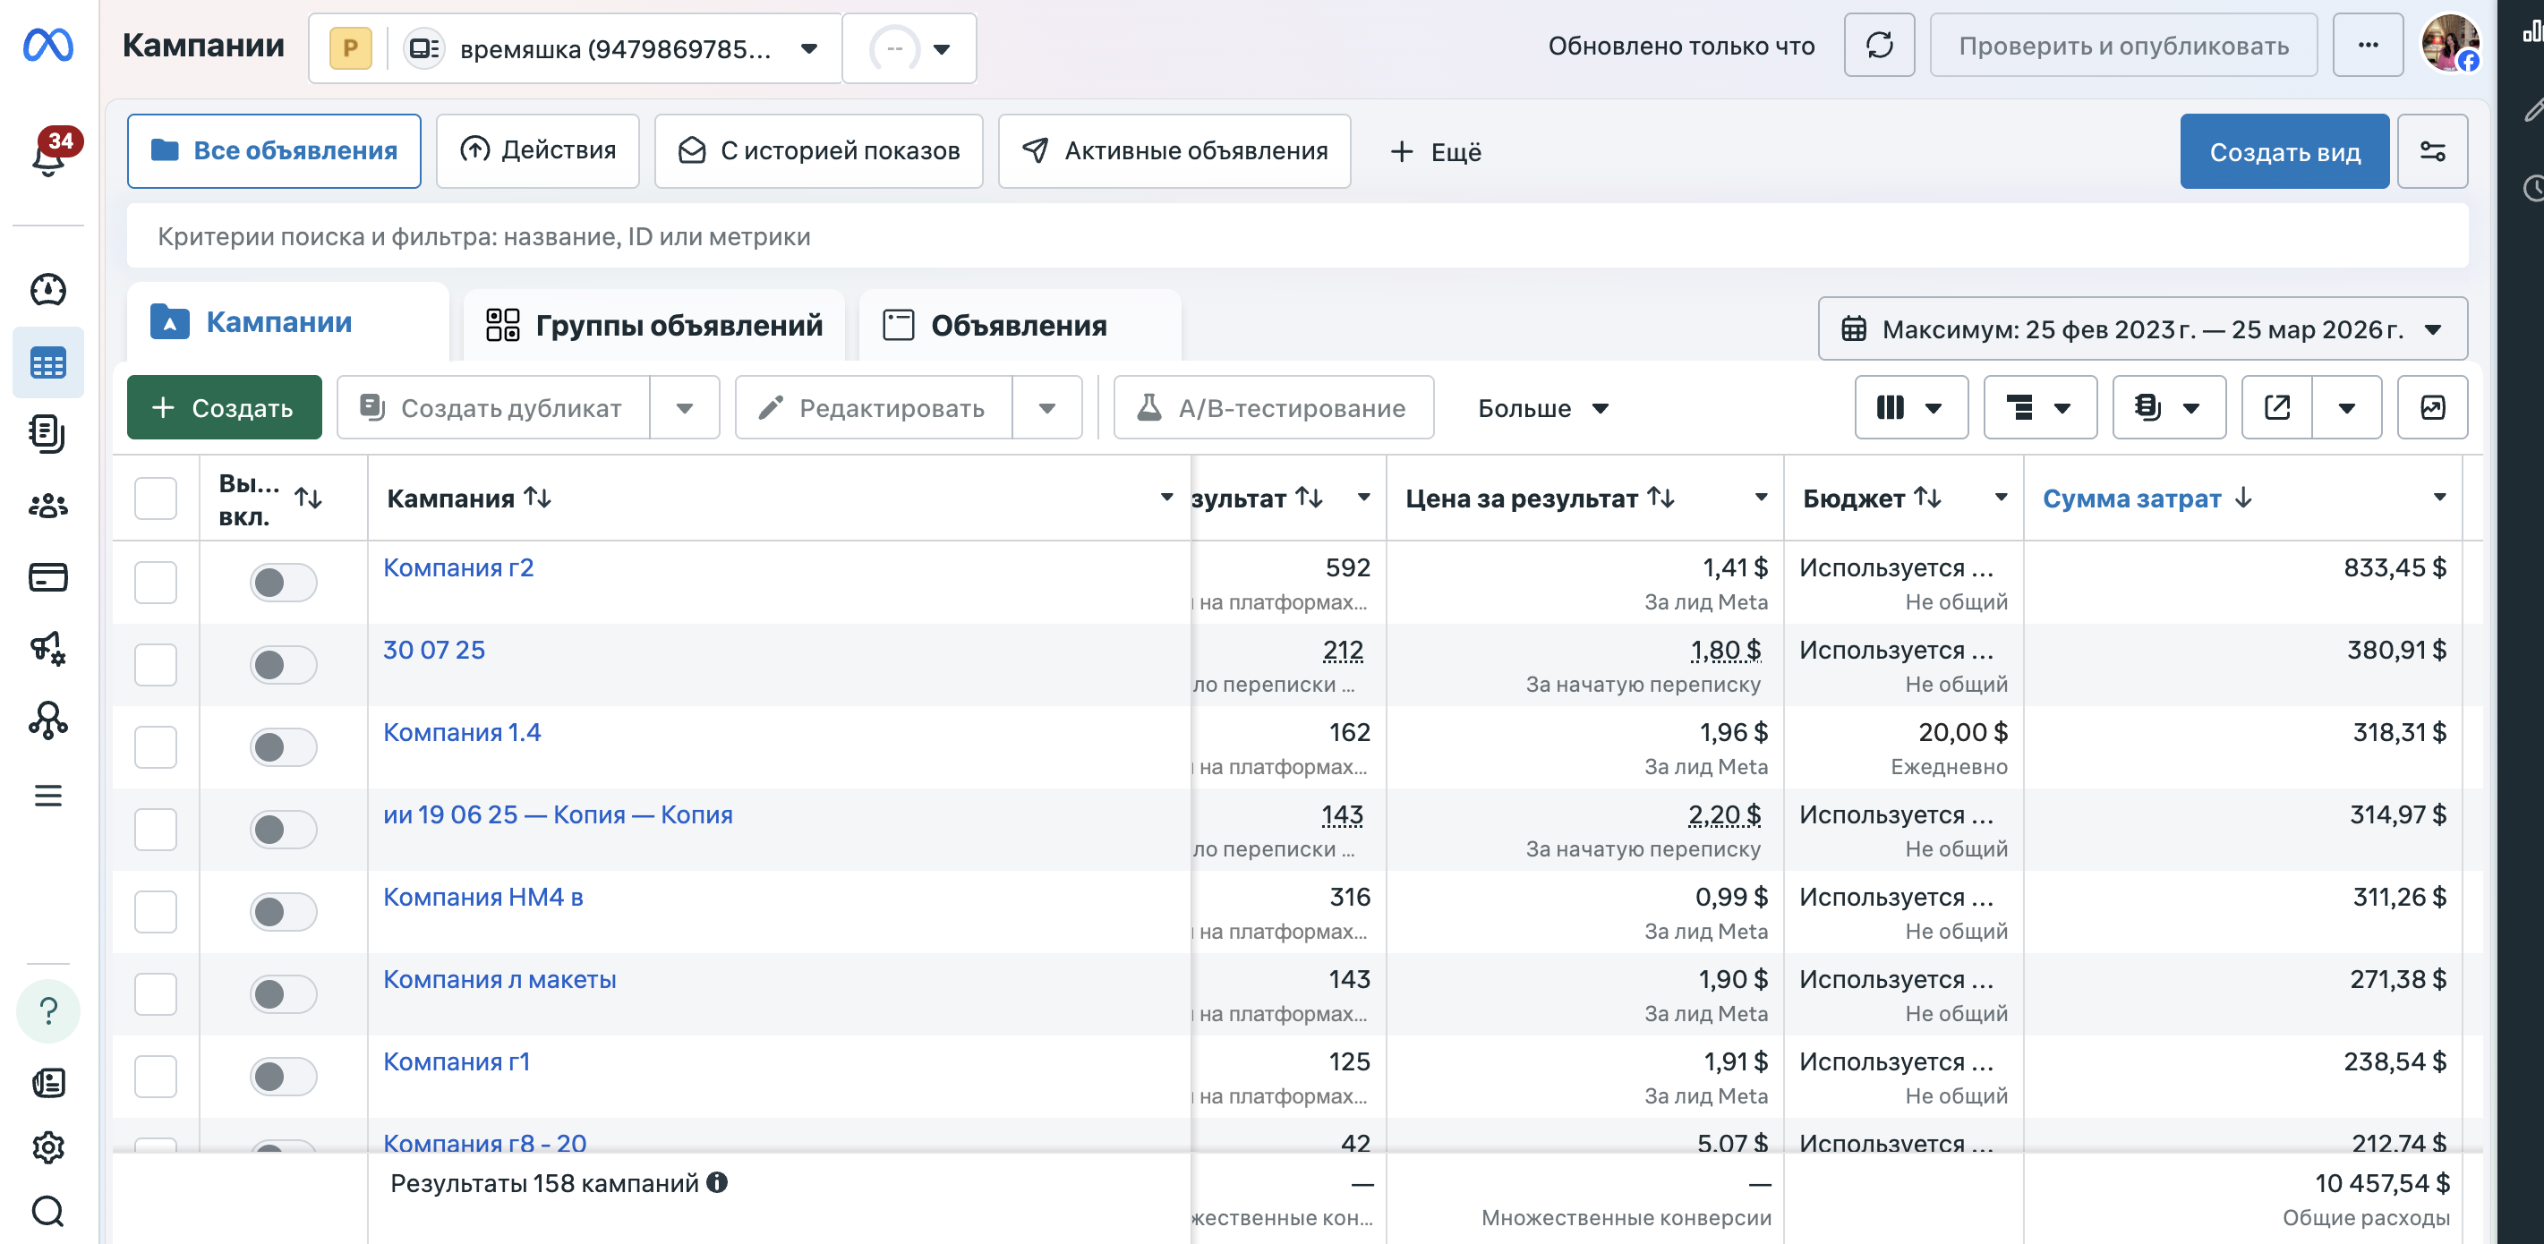Open the Объявления tab
2544x1244 pixels.
pyautogui.click(x=1020, y=325)
